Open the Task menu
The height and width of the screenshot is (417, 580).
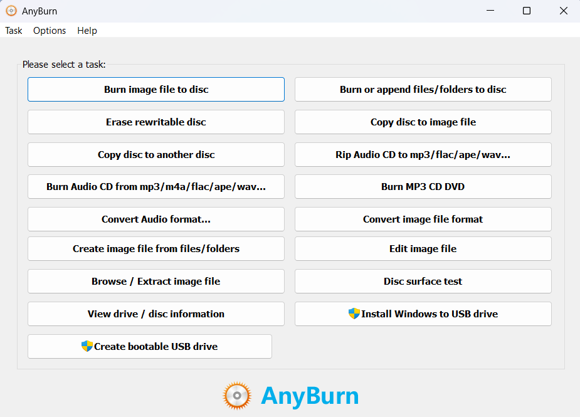[13, 30]
